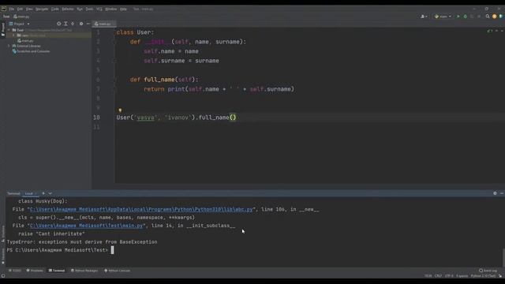
Task: Select Scratches and Consoles item
Action: pyautogui.click(x=31, y=51)
